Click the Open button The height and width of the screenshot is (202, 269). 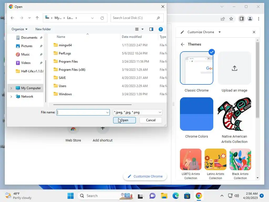pos(124,120)
